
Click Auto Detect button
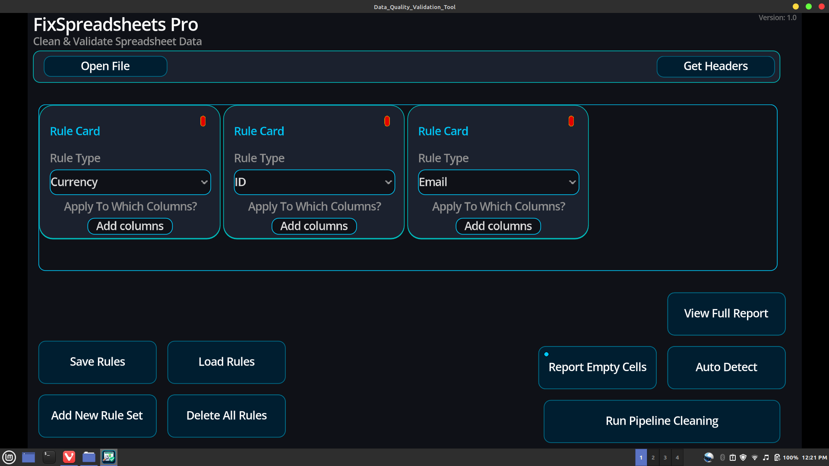coord(726,367)
